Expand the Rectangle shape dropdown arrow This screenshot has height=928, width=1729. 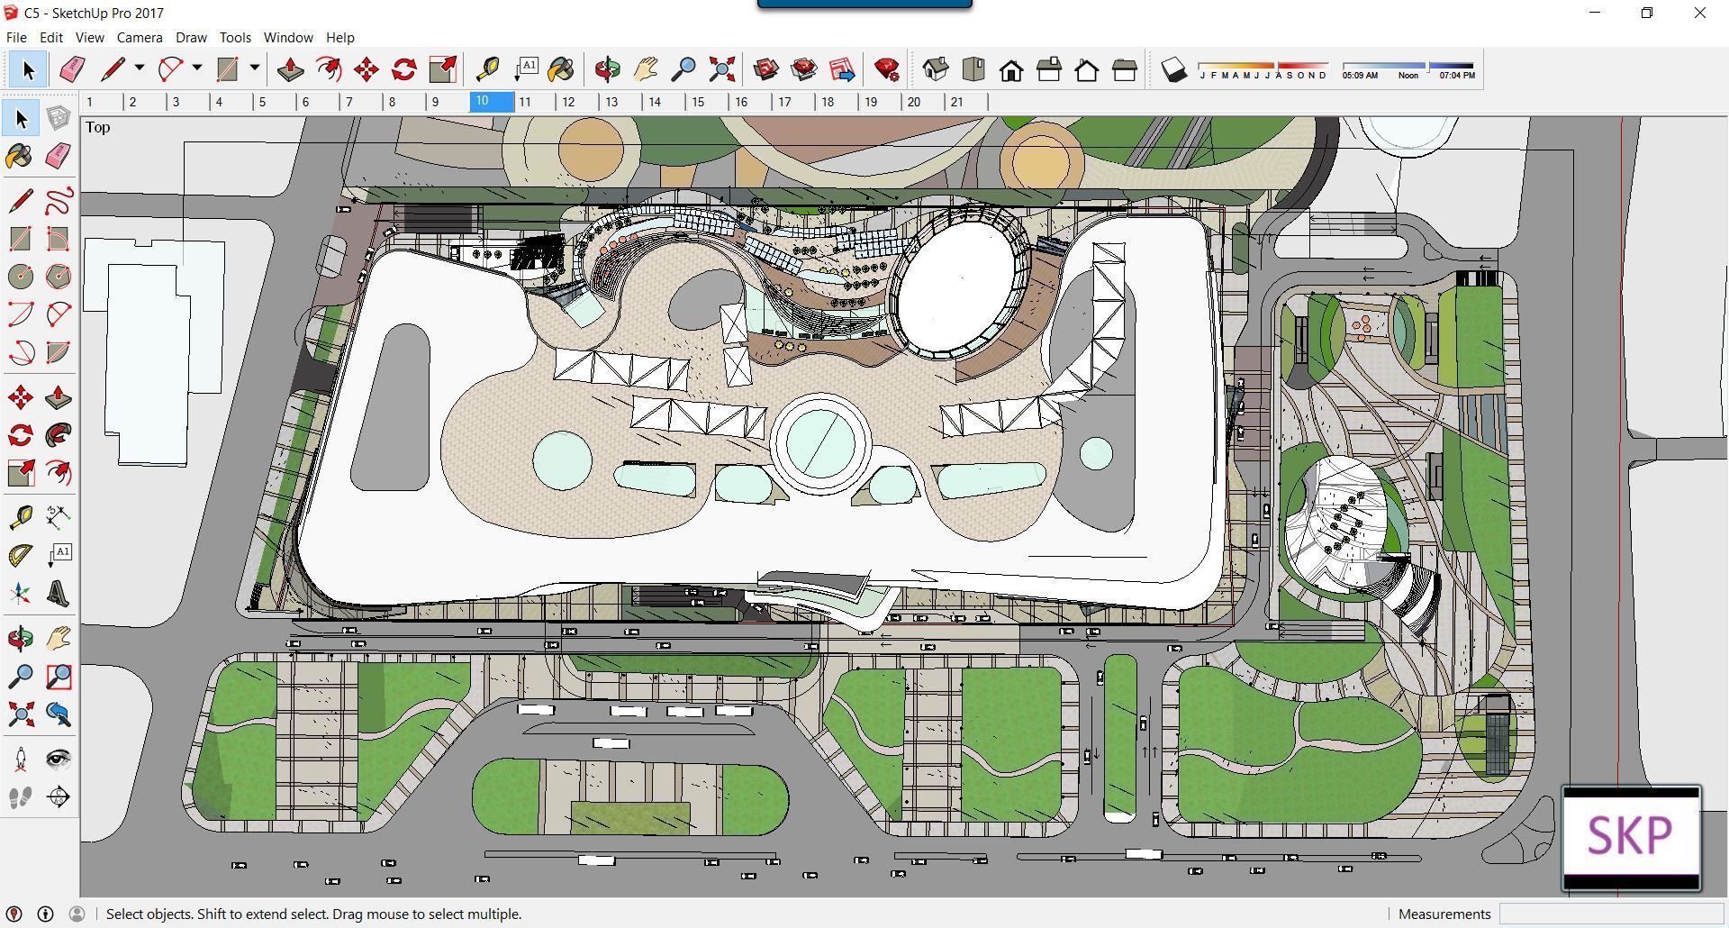pyautogui.click(x=255, y=68)
